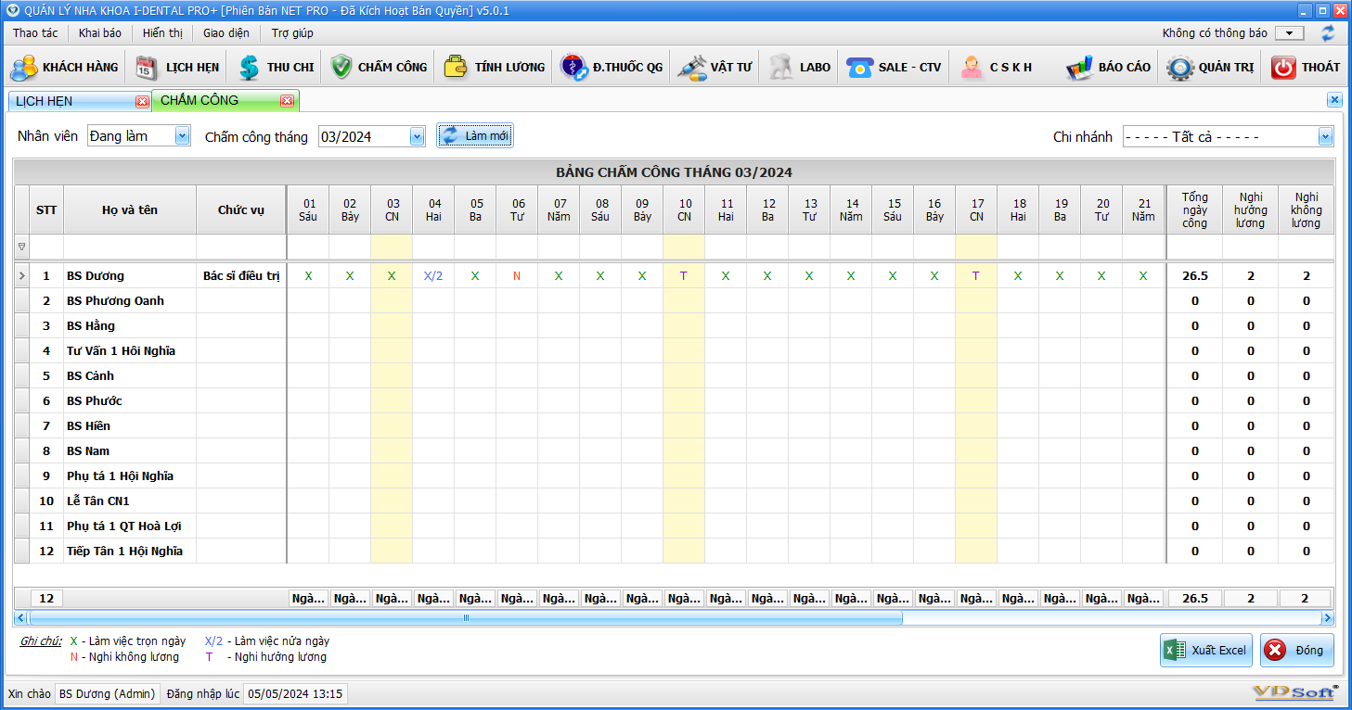Close the LỊCH HẸN tab with its red X
Screen dimensions: 1352x710
coord(142,101)
